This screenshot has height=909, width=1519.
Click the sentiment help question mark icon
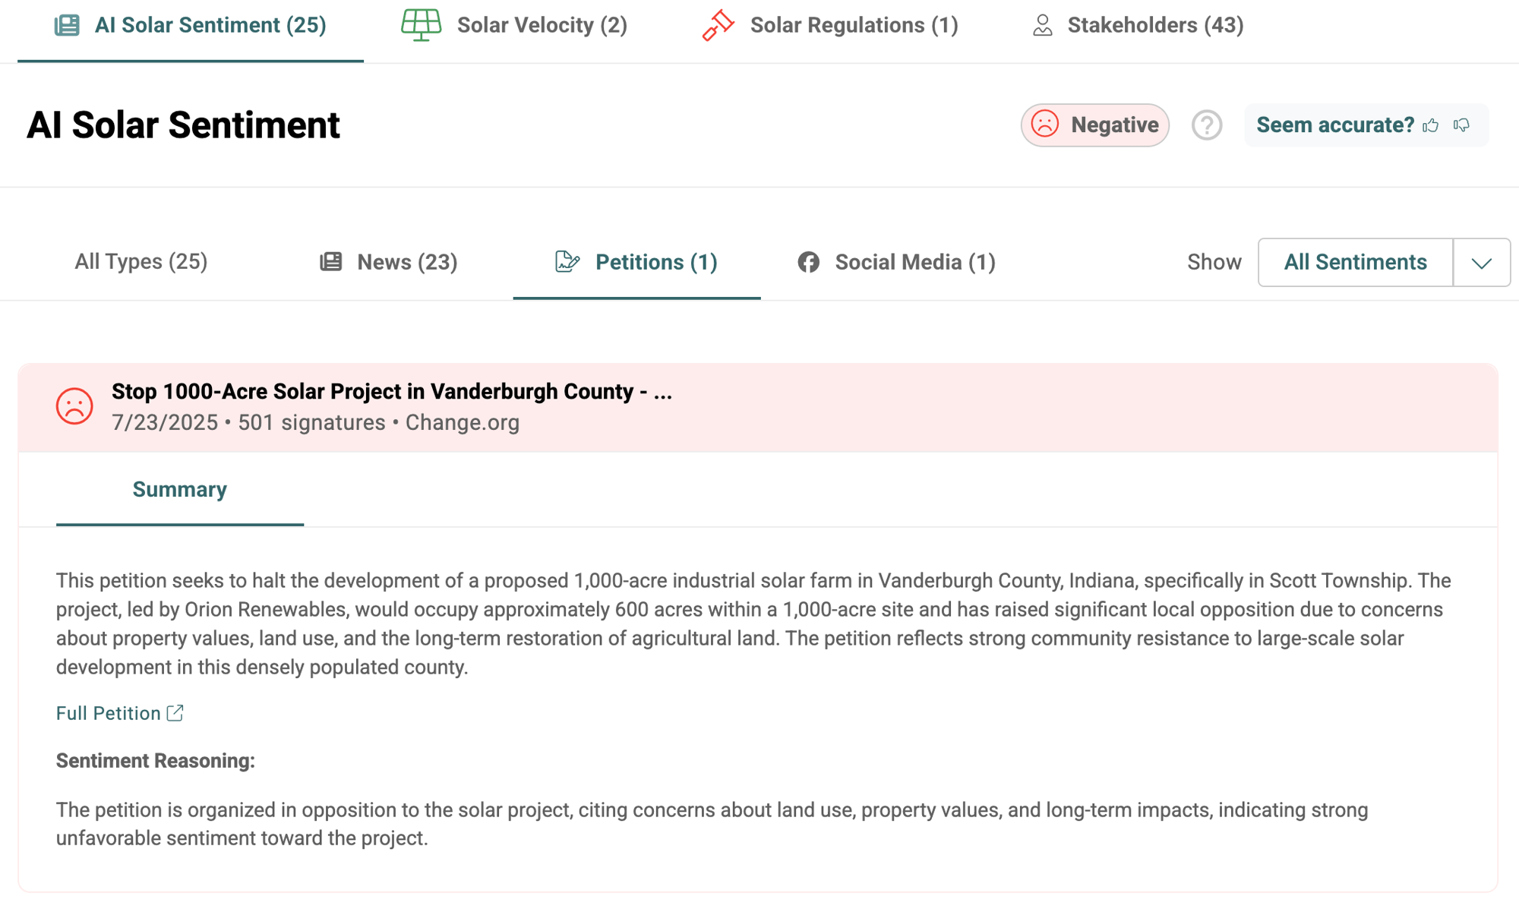pyautogui.click(x=1206, y=125)
